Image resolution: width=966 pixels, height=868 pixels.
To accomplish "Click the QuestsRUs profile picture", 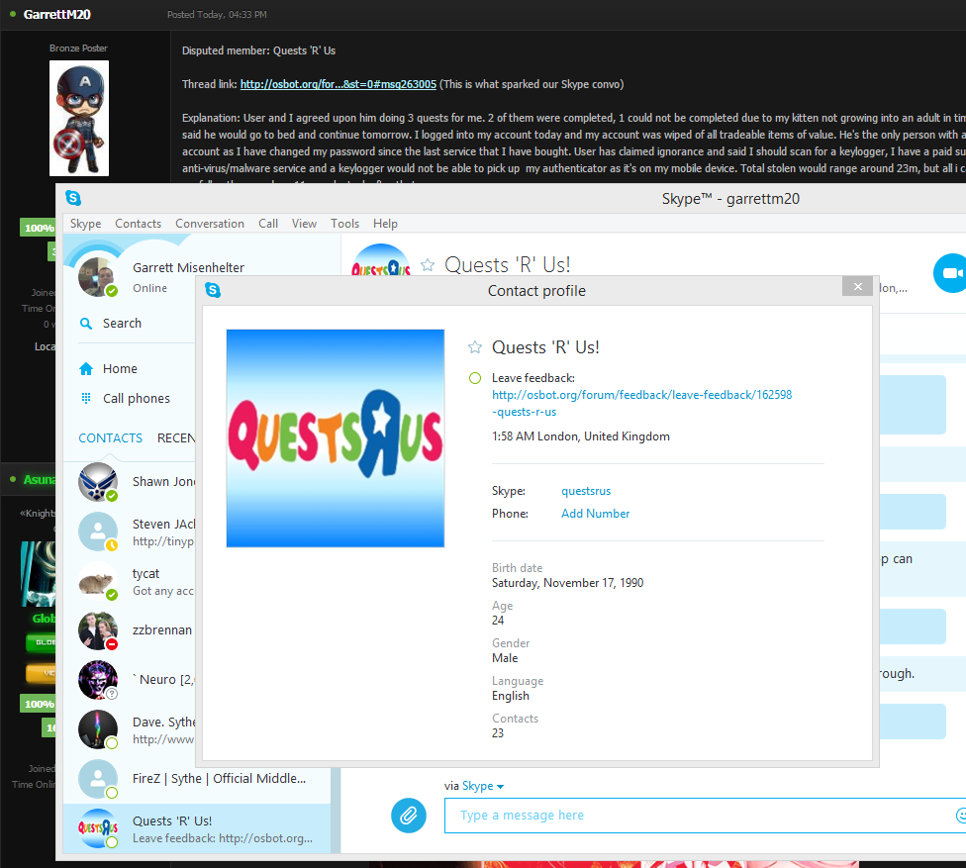I will click(336, 438).
